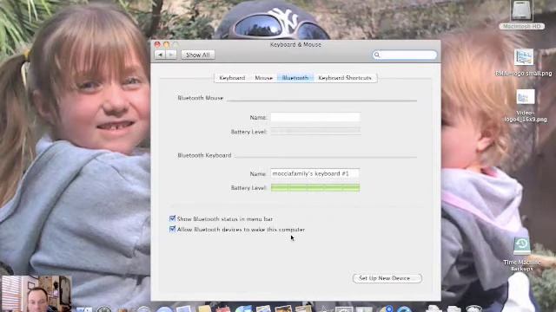The image size is (556, 312).
Task: Click the Bluetooth Mouse name field
Action: tap(315, 117)
